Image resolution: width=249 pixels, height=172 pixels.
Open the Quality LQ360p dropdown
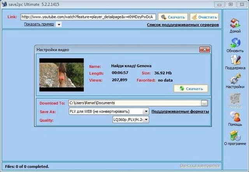tap(131, 119)
